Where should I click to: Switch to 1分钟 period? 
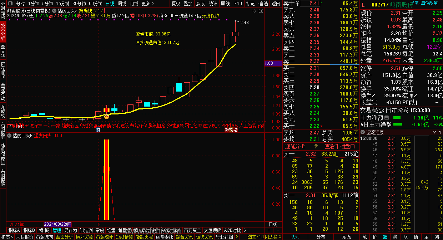33,4
